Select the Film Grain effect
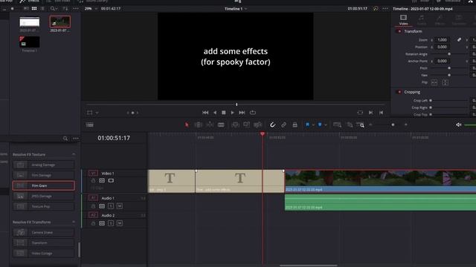Screen dimensions: 476x267 [x=44, y=185]
